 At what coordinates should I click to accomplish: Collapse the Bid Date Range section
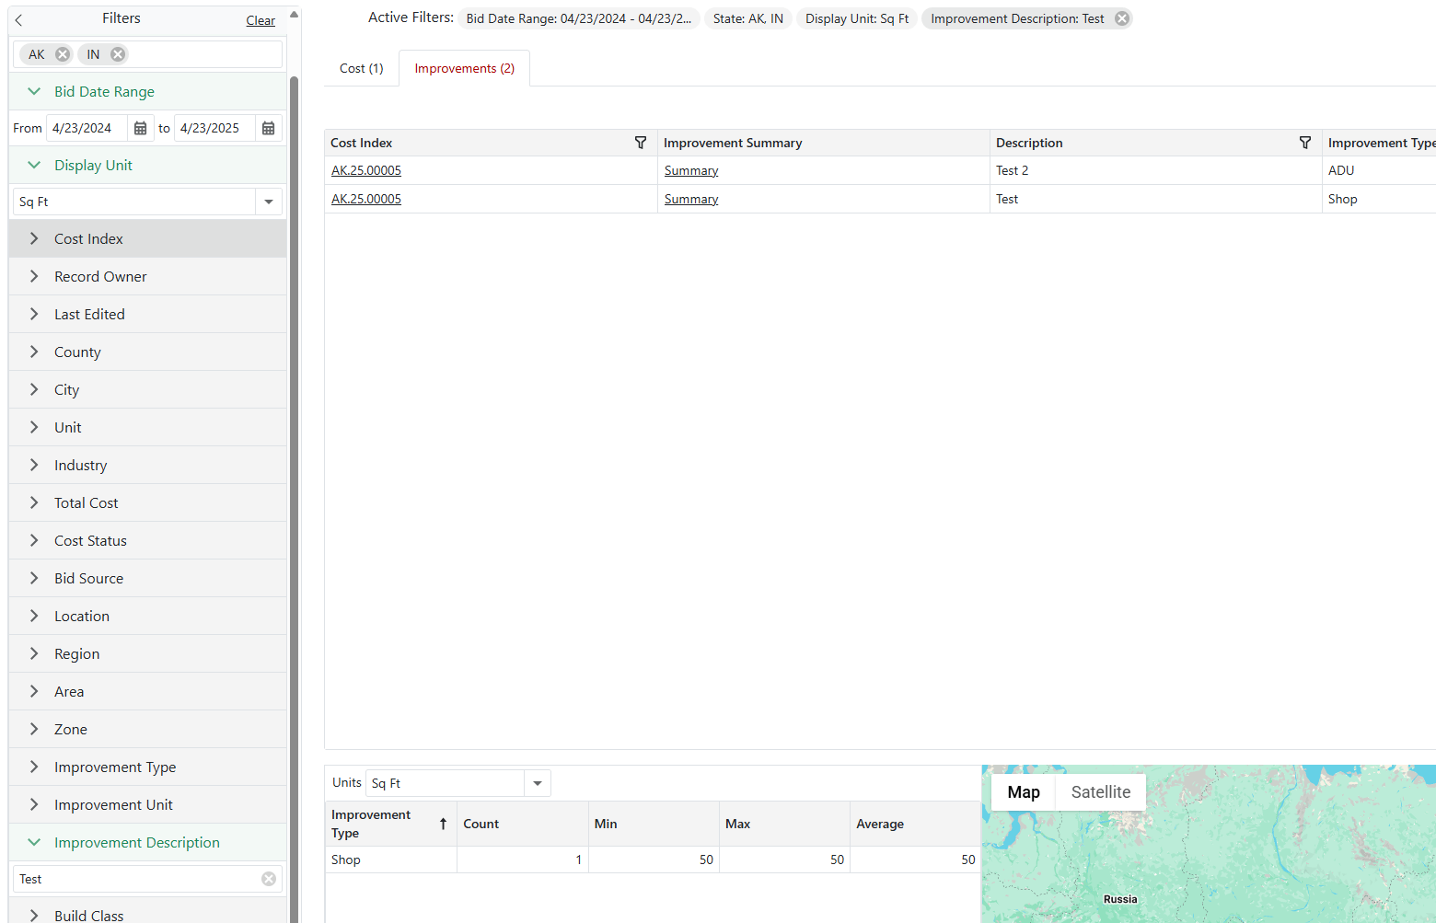pyautogui.click(x=34, y=91)
